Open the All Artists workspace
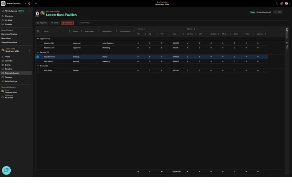This screenshot has height=183, width=292. [9, 97]
